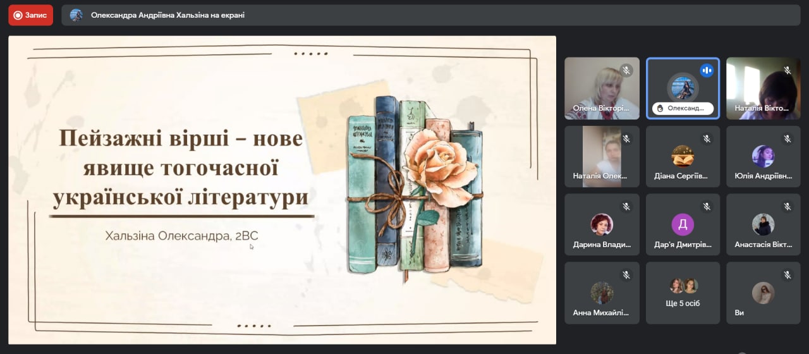Viewport: 809px width, 354px height.
Task: Click muted mic icon on Анна Михайлі... tile
Action: click(x=626, y=275)
